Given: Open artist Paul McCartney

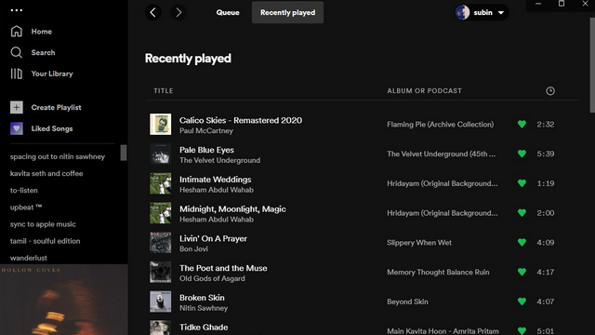Looking at the screenshot, I should click(206, 130).
